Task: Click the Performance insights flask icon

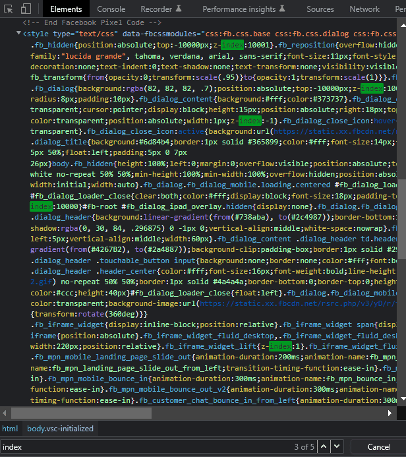Action: (x=282, y=9)
